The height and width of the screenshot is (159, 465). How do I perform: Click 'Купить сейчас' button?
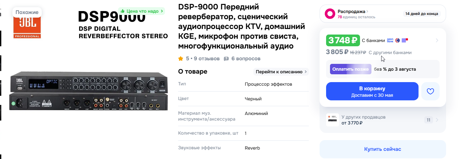tap(382, 149)
